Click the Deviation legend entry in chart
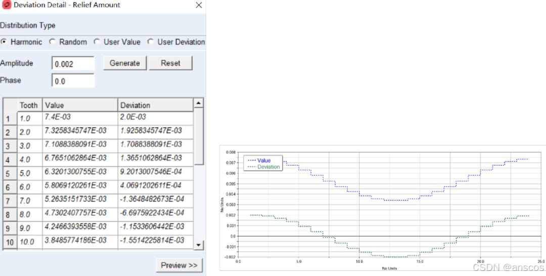546x276 pixels. pyautogui.click(x=263, y=167)
